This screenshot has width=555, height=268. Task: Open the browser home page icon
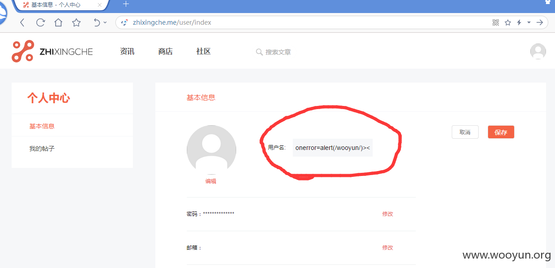(58, 22)
